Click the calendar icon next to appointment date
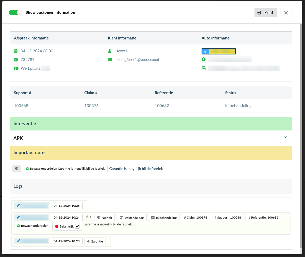 (16, 51)
